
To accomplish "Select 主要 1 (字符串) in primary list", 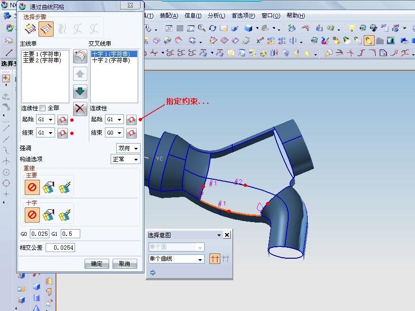I will click(x=42, y=54).
